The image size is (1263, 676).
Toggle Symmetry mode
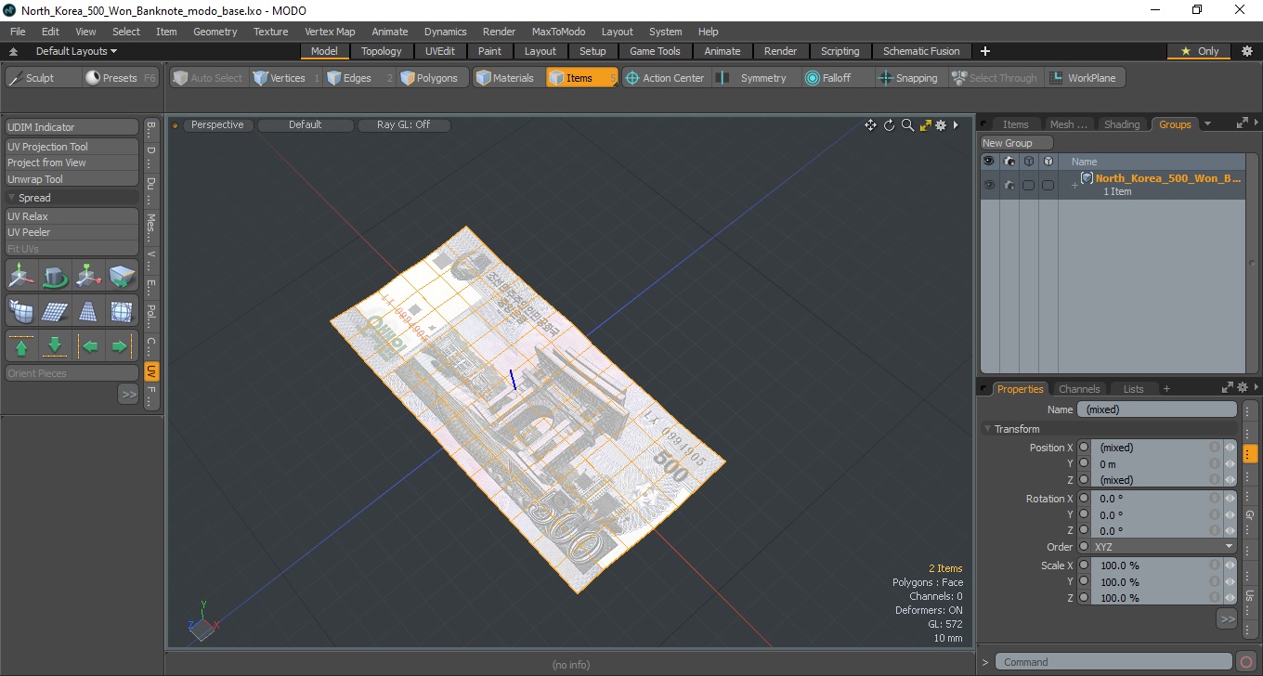(x=753, y=78)
